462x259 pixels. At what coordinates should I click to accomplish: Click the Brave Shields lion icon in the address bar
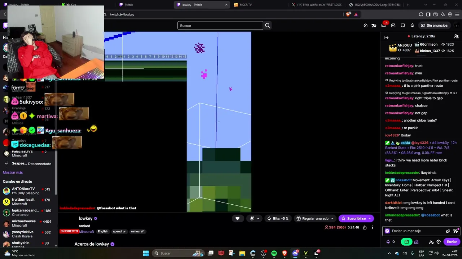[348, 14]
